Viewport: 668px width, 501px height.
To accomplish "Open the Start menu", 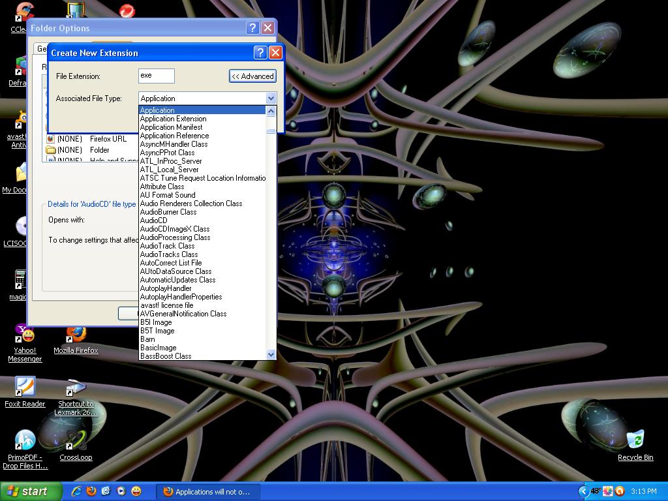I will (x=30, y=491).
